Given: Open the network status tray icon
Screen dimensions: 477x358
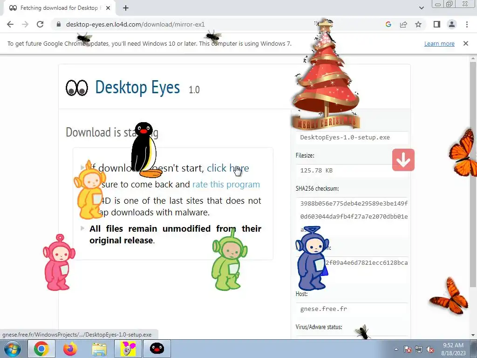Looking at the screenshot, I should [x=419, y=350].
